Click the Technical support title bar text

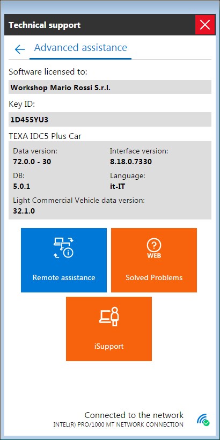tap(45, 25)
